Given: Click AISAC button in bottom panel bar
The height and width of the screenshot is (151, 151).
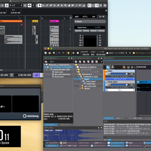Looking at the screenshot, I should point(69,143).
